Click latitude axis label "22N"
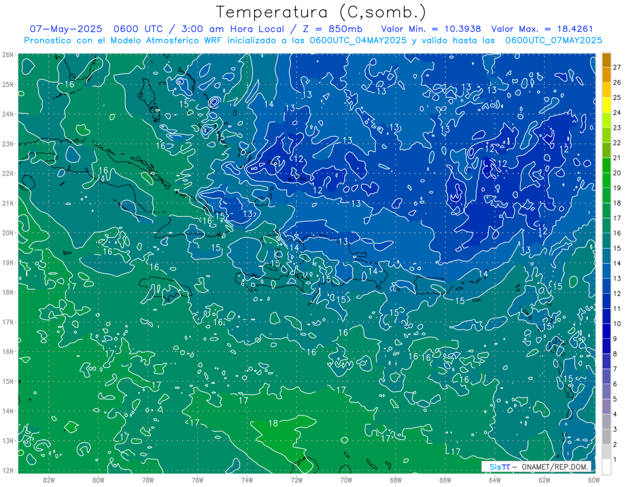631x487 pixels. [x=8, y=173]
